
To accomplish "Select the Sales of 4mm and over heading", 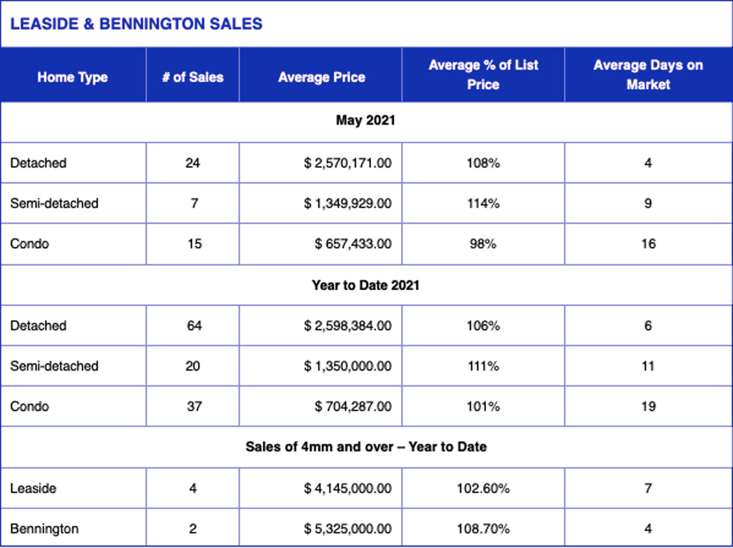I will click(366, 447).
